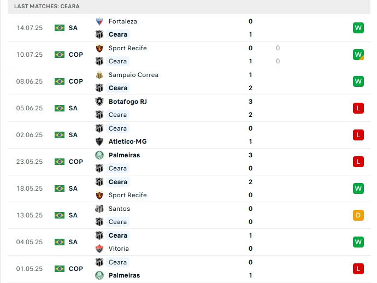Click the 13.05.25 match date
This screenshot has height=283, width=377.
[30, 215]
